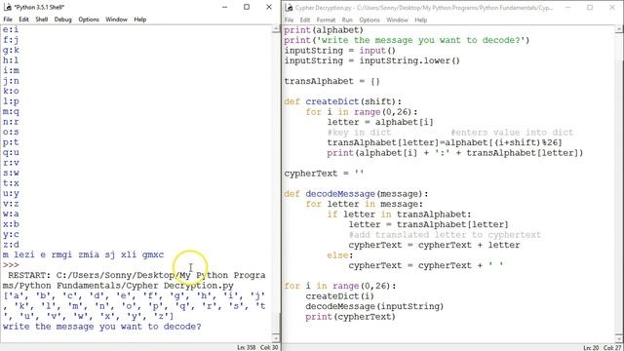Click 'createDict(i)' line in editor
The image size is (624, 351).
pos(340,296)
